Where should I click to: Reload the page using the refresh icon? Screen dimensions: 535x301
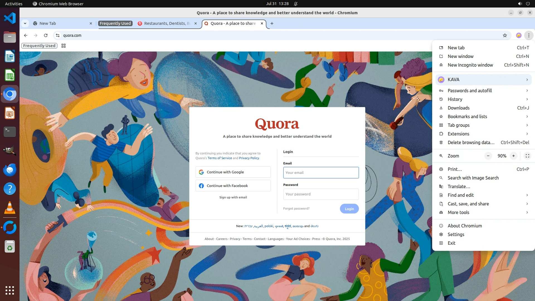pyautogui.click(x=46, y=35)
